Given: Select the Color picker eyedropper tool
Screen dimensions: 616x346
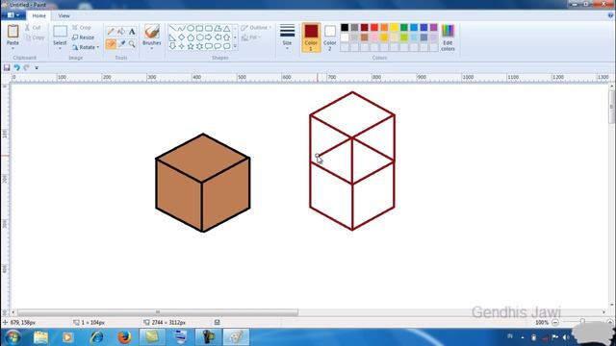Looking at the screenshot, I should point(122,44).
